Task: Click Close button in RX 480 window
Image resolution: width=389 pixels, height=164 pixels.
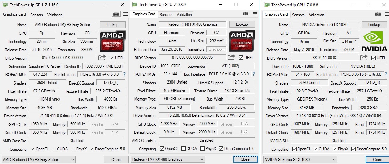Action: tap(245, 159)
